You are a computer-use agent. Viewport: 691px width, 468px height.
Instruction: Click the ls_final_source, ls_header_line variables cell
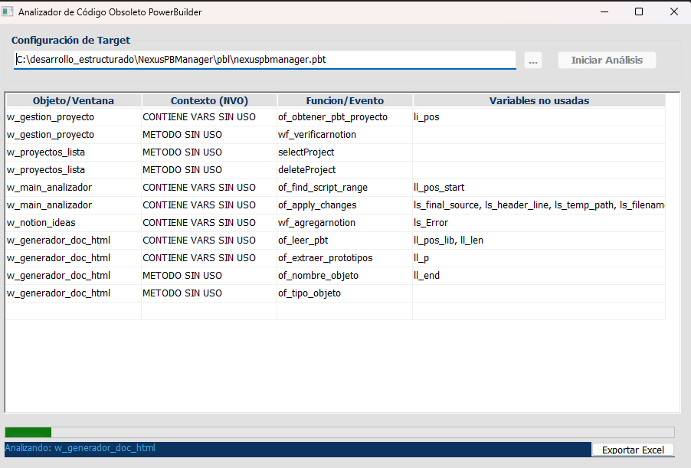click(539, 205)
